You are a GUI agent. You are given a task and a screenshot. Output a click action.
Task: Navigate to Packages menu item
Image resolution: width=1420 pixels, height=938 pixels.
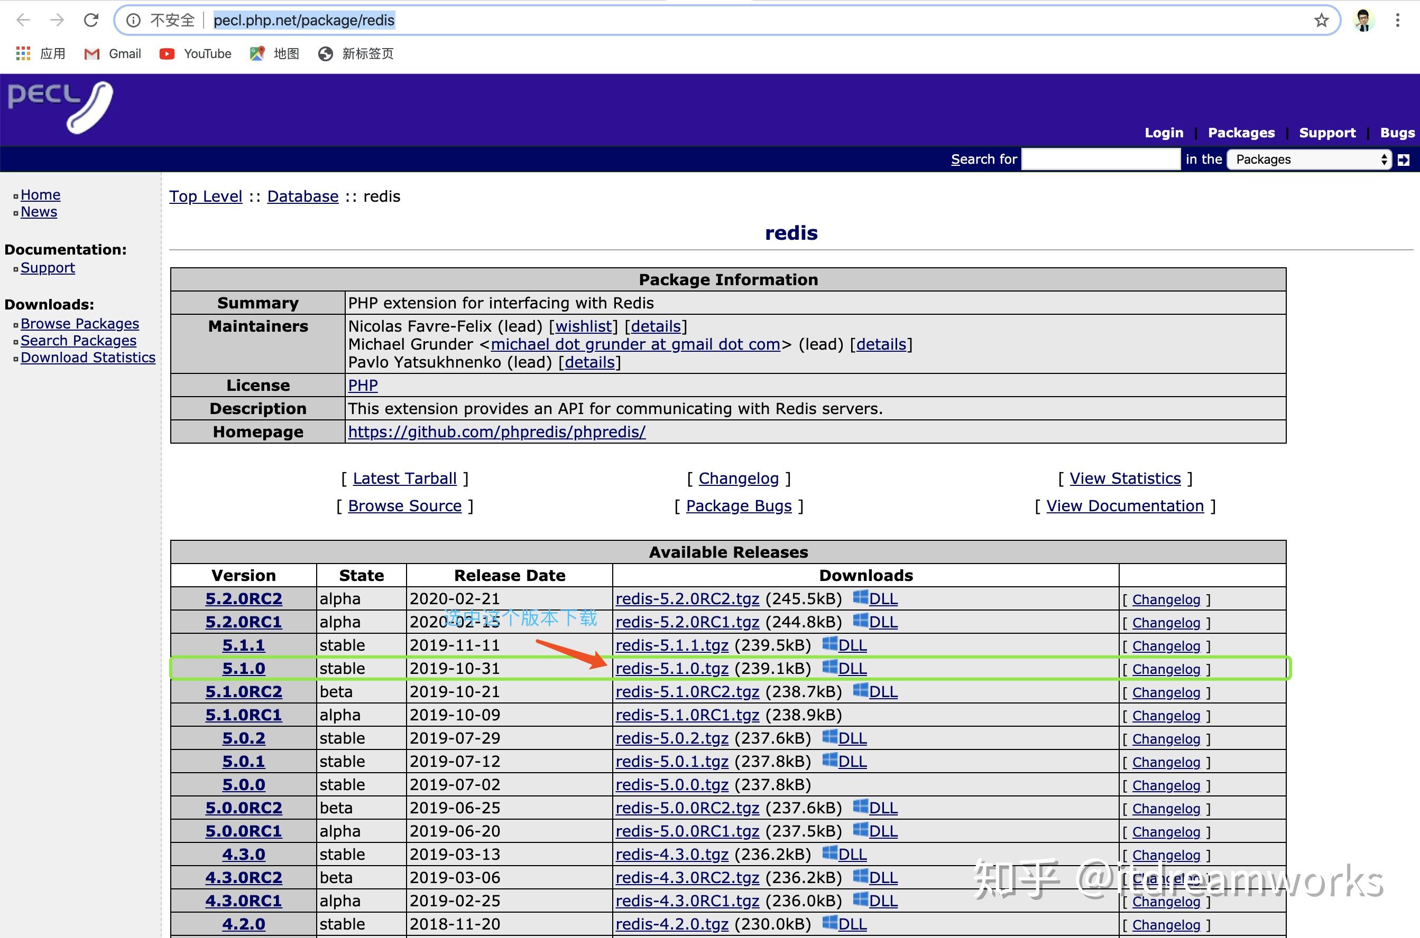[x=1240, y=132]
